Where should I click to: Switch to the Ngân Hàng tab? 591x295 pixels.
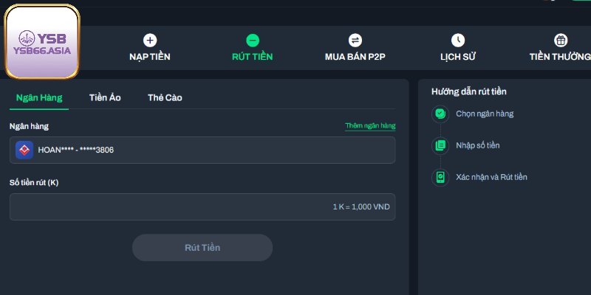click(x=39, y=97)
